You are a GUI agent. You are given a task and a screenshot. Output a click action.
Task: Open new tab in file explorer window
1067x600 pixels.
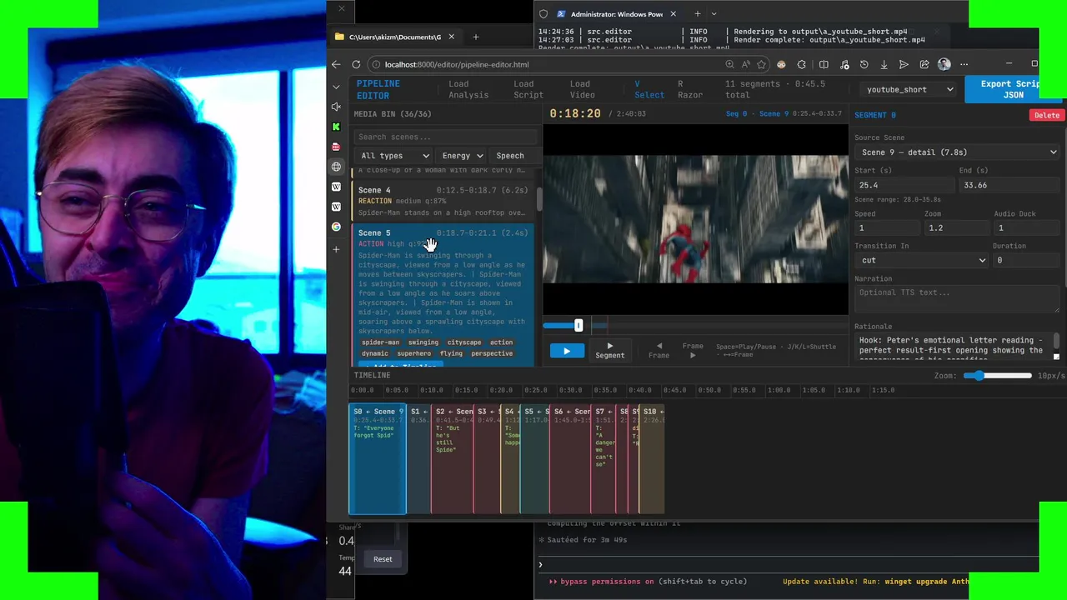click(476, 37)
